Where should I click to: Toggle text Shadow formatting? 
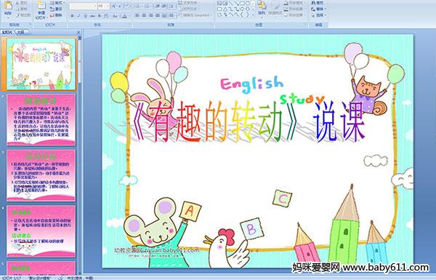(x=100, y=16)
